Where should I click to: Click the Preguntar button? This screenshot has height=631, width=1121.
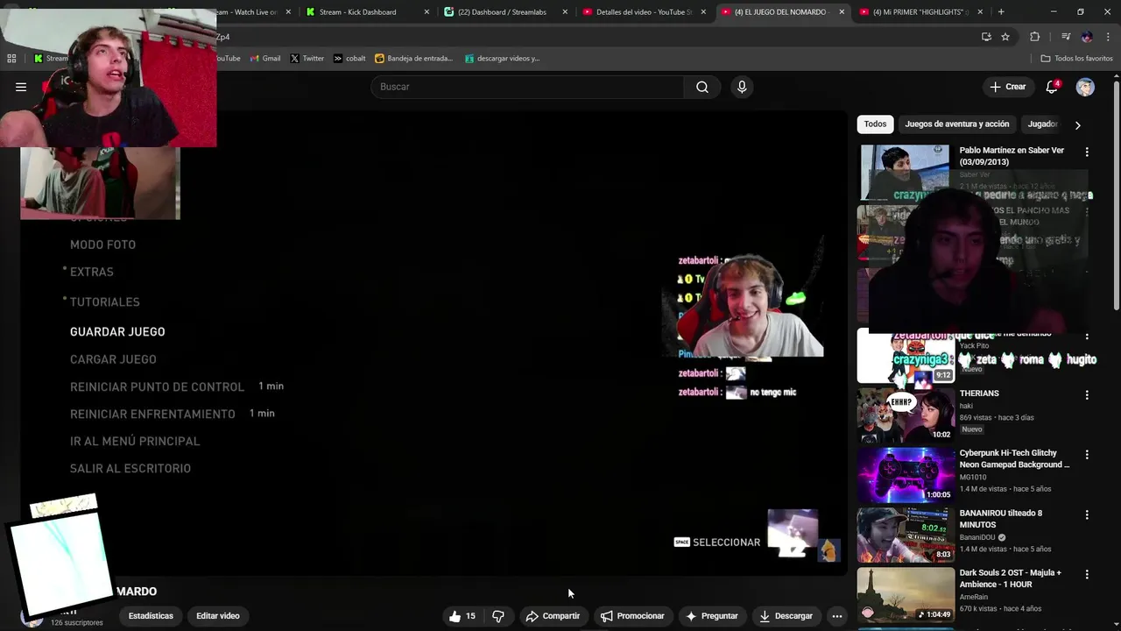(711, 616)
